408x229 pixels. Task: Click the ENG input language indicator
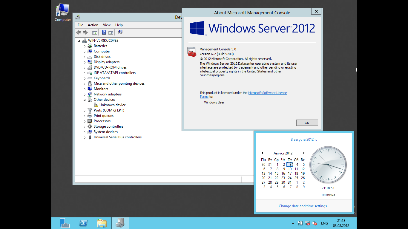pos(324,223)
